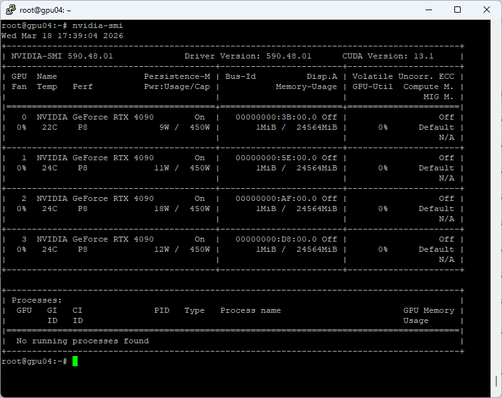The image size is (502, 398).
Task: Click the 22C temperature reading for GPU 0
Action: click(x=50, y=127)
